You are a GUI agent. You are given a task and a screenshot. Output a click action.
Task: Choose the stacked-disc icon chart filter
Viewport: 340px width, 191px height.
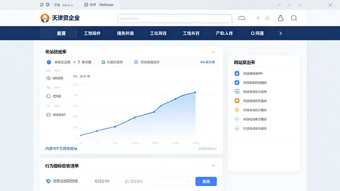click(103, 62)
